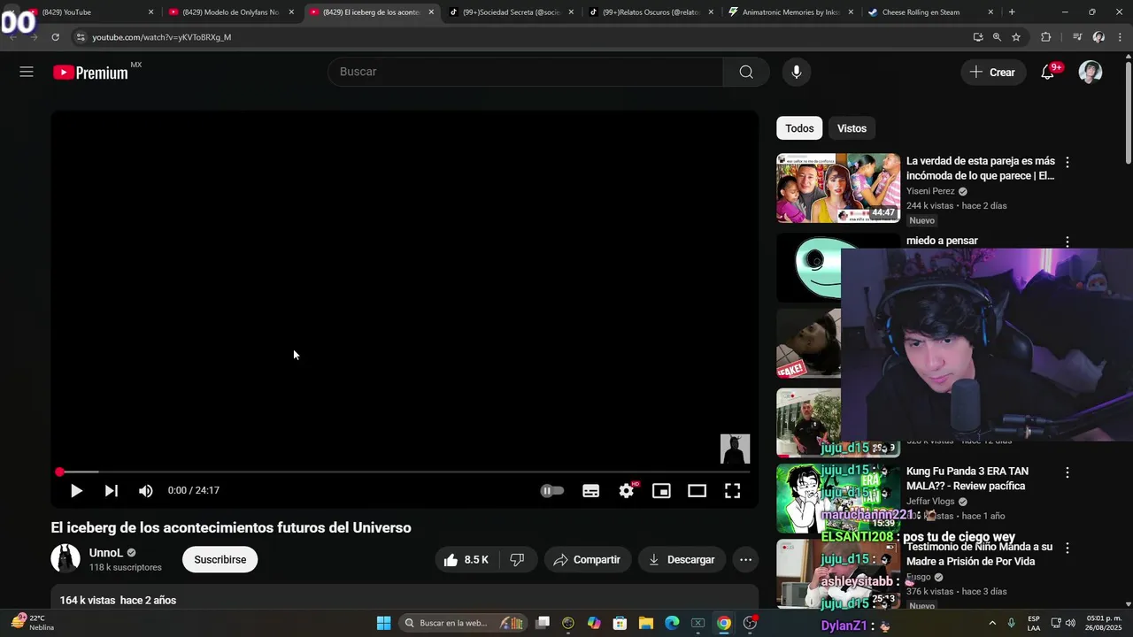This screenshot has width=1133, height=637.
Task: Open Microsoft Store from taskbar
Action: 620,623
